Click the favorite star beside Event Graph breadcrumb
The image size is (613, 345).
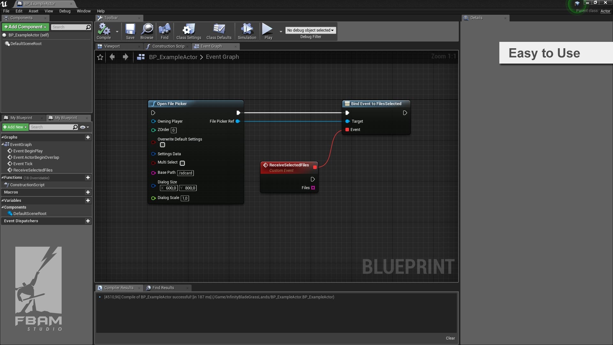100,57
